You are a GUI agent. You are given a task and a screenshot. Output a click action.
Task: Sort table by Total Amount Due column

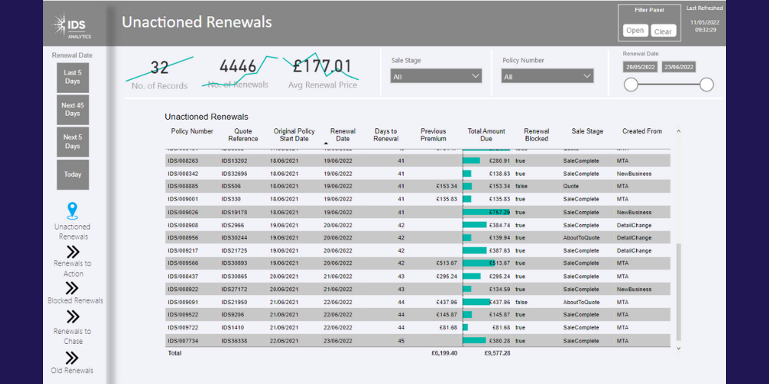tap(486, 135)
